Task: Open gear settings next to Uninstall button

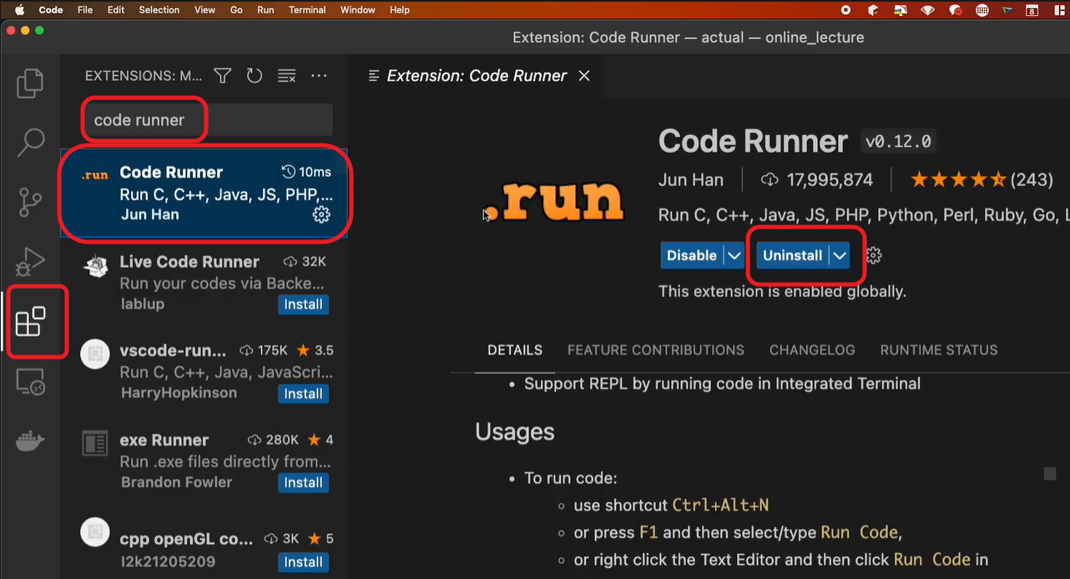Action: click(874, 255)
